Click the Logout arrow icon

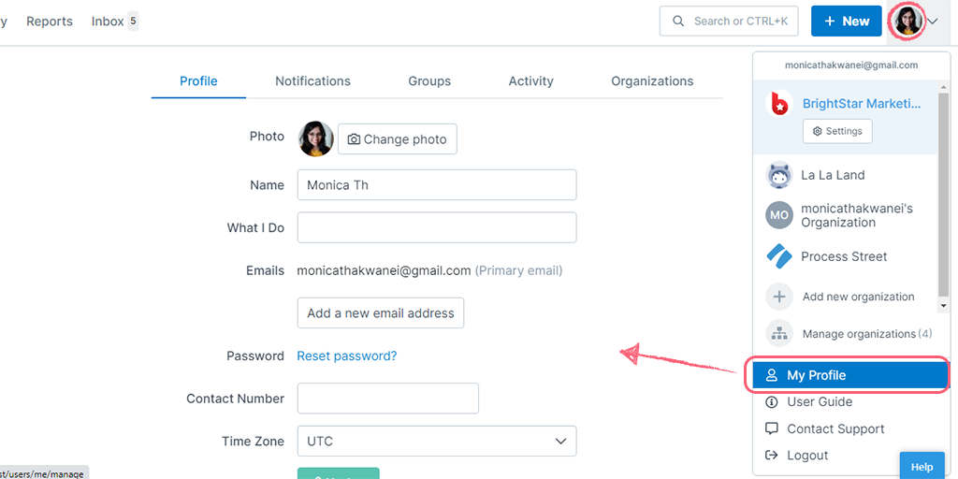(x=772, y=456)
